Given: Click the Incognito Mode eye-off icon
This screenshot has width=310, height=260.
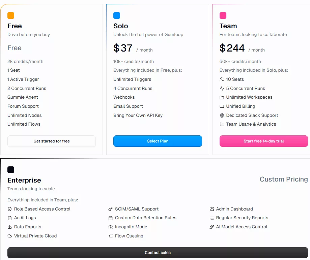Looking at the screenshot, I should coord(110,227).
